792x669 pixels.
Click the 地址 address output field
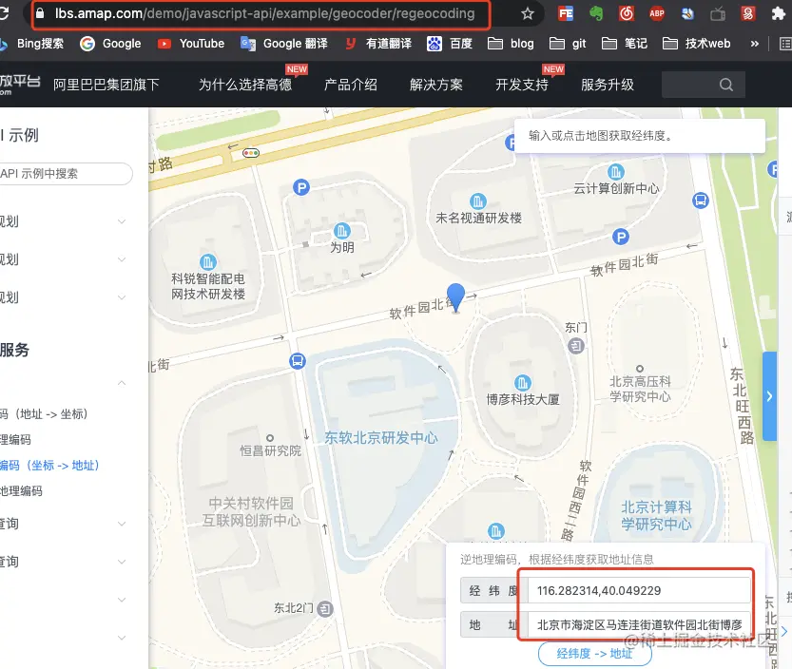point(639,624)
